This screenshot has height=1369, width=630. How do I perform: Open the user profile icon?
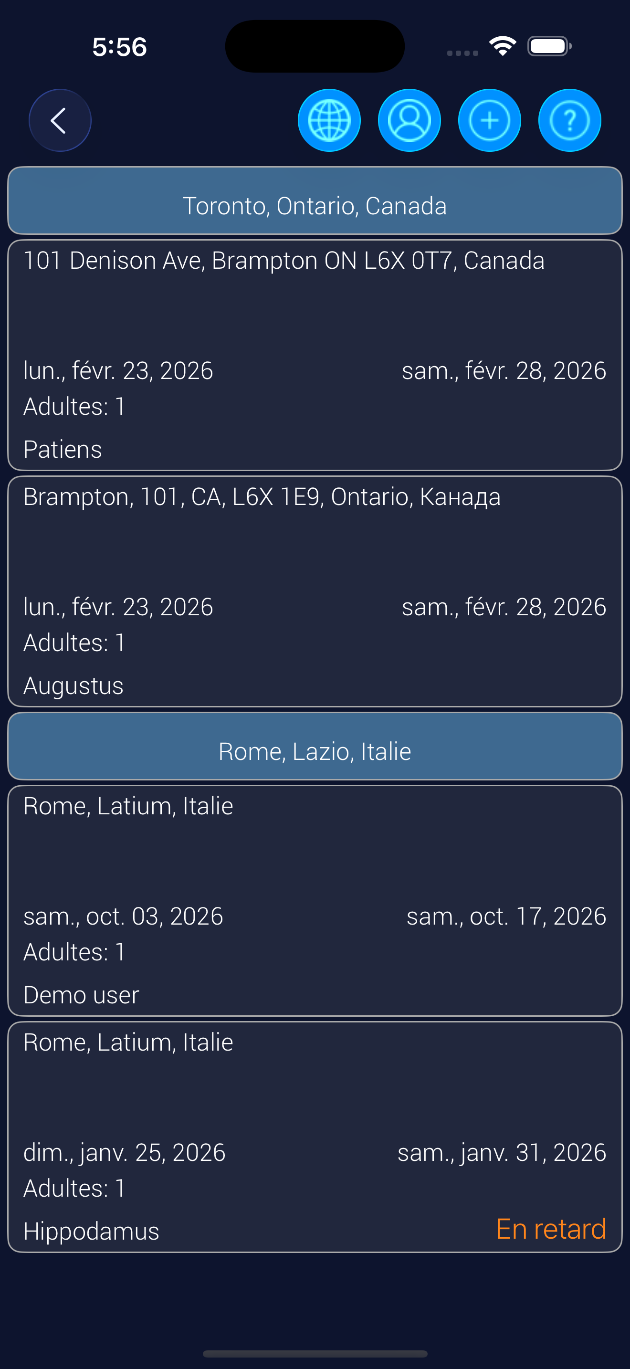click(409, 121)
